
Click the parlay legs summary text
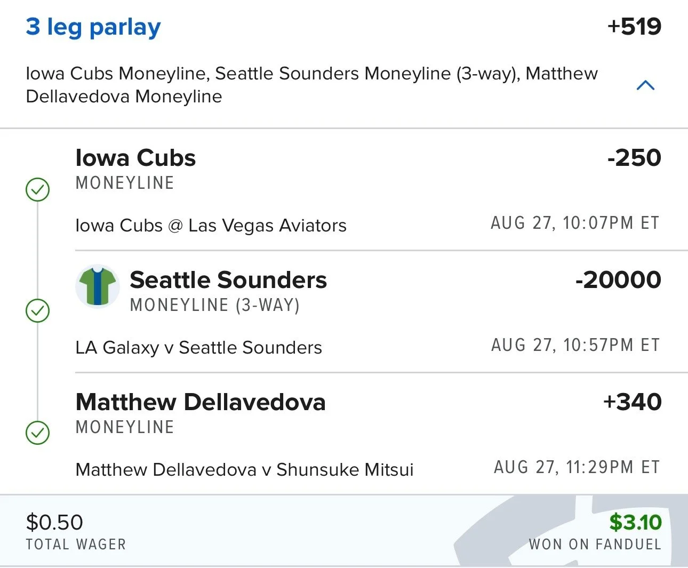click(311, 85)
